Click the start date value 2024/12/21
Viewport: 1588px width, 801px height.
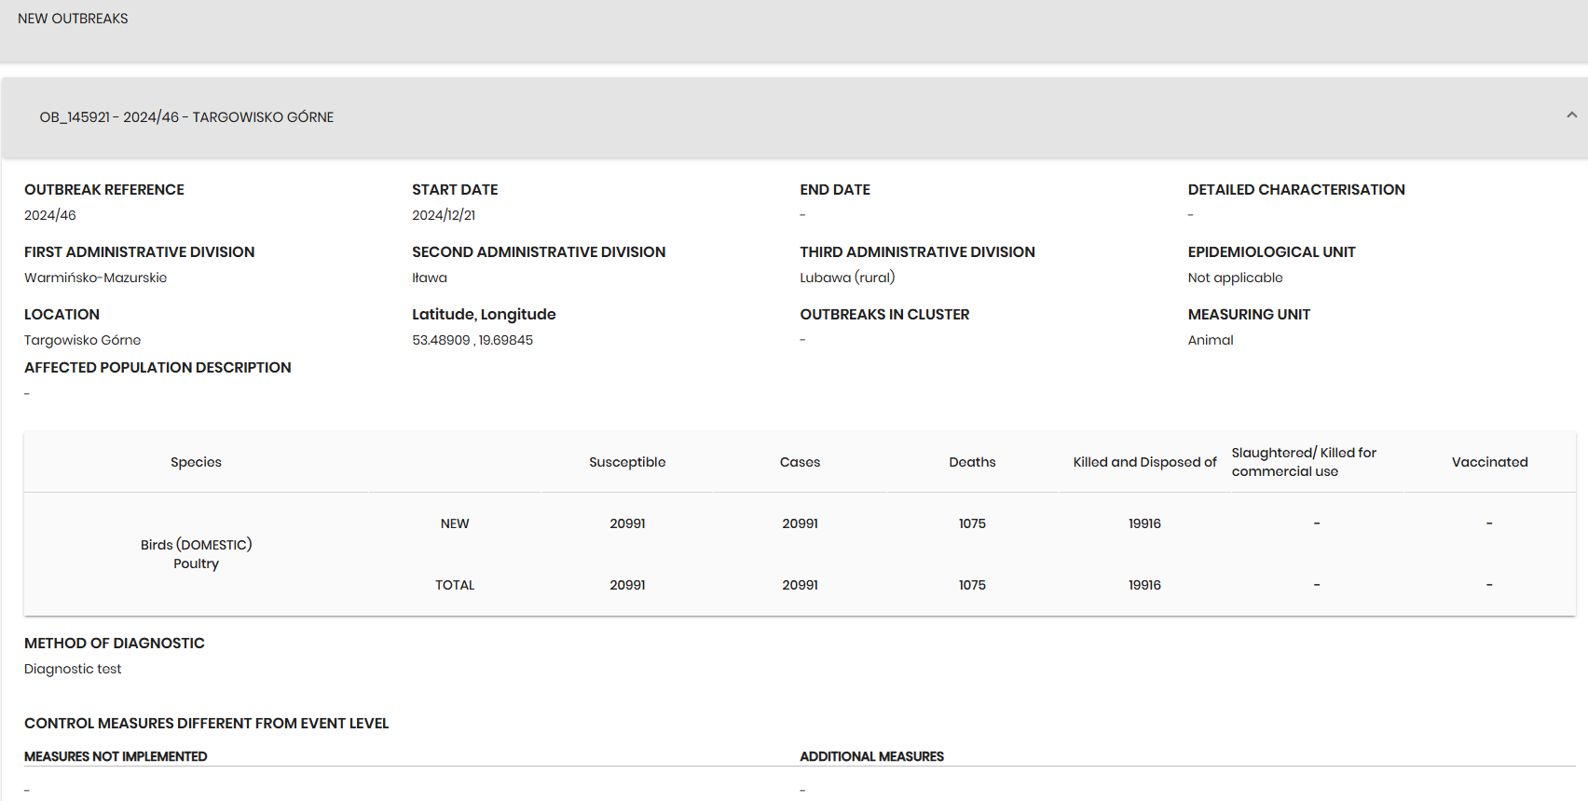(444, 215)
